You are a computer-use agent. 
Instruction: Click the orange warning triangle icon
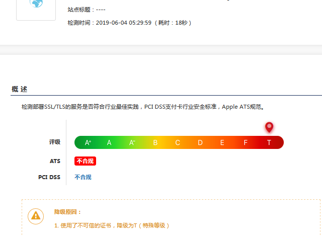[35, 216]
